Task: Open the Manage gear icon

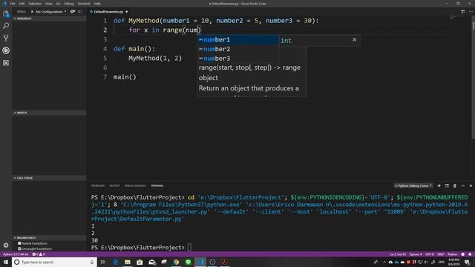Action: coord(6,245)
